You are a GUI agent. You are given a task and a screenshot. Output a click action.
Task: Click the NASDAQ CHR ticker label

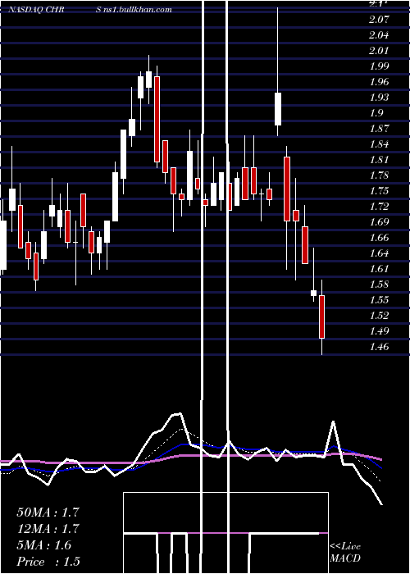pos(37,10)
